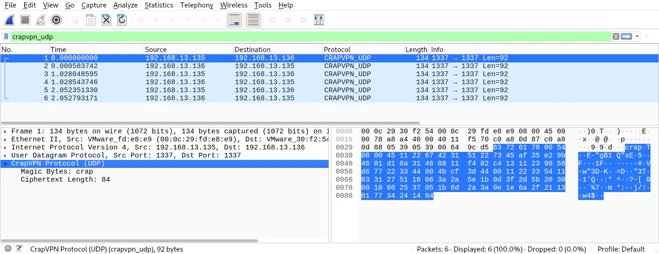Toggle auto-scroll during live capture
Screen dimensions: 659x254
[x=234, y=20]
